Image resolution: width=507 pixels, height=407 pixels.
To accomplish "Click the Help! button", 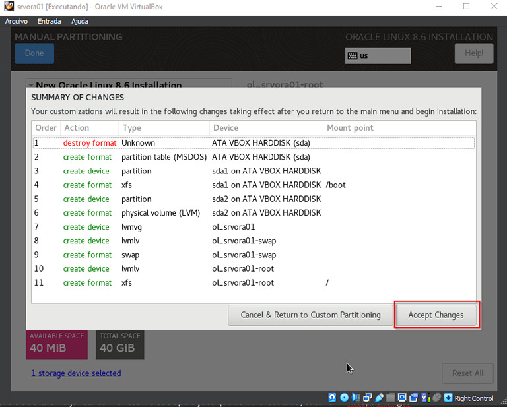I will 474,53.
